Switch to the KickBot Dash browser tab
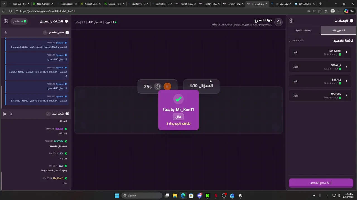 coord(91,4)
